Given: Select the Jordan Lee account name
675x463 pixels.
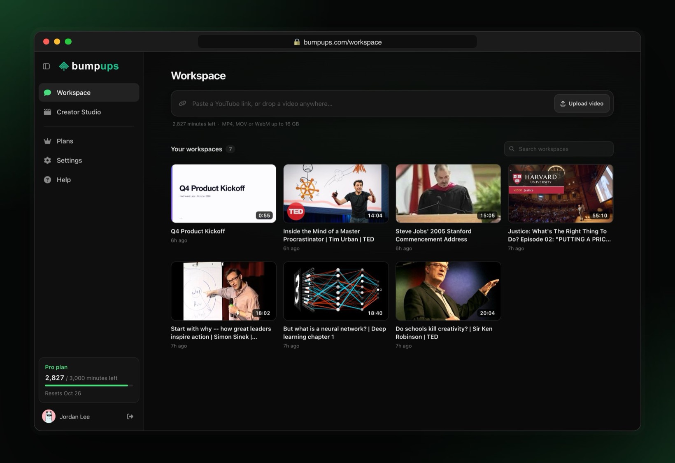Looking at the screenshot, I should point(74,416).
